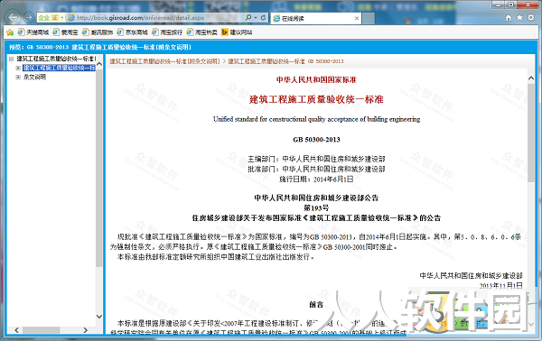
Task: Open Favorites with the star icon
Action: [519, 18]
